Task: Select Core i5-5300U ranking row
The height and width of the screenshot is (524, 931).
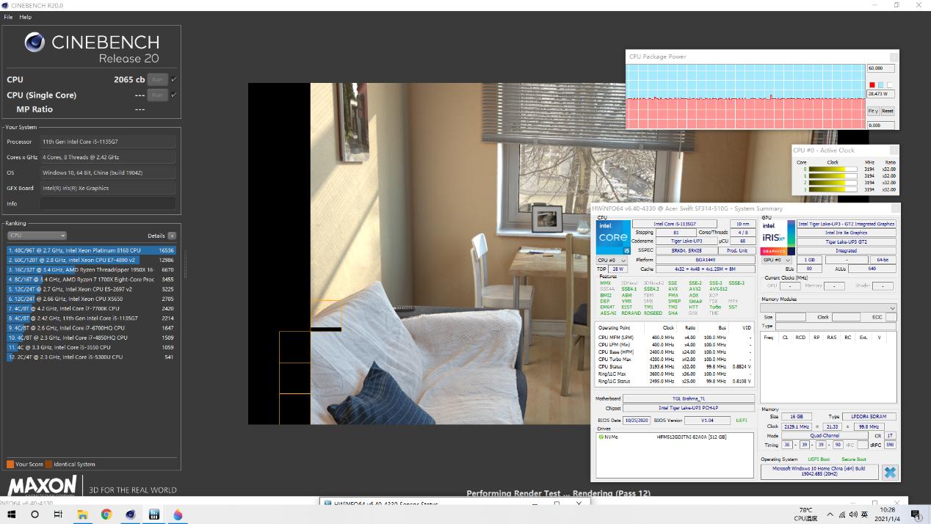Action: tap(91, 357)
